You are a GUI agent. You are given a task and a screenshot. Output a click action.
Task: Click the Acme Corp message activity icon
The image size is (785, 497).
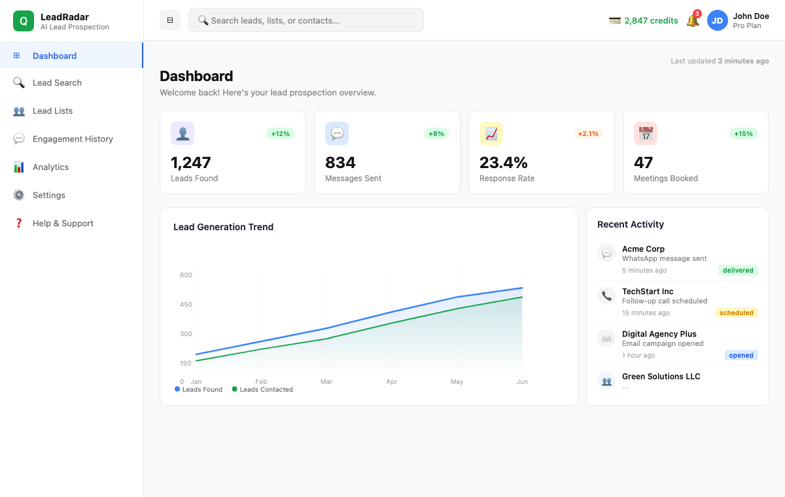[x=606, y=253]
